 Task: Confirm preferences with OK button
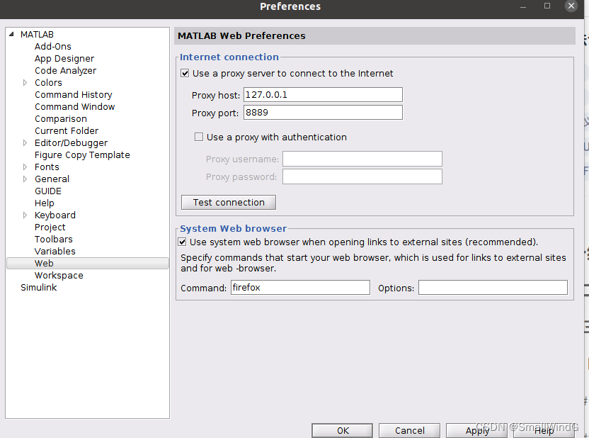tap(343, 430)
